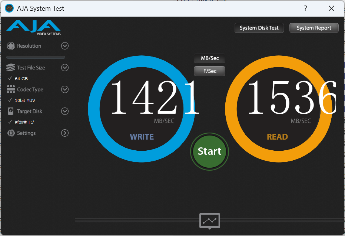
Task: Click the Test File Size stack icon
Action: click(x=10, y=68)
